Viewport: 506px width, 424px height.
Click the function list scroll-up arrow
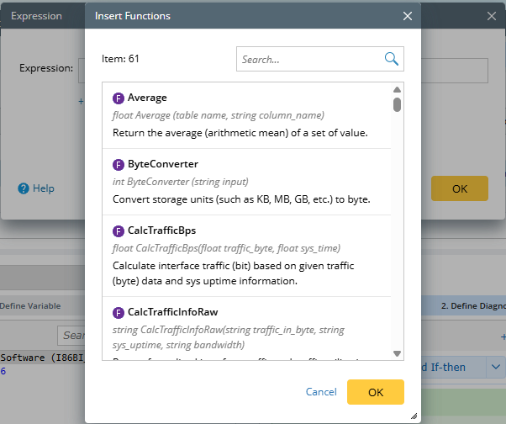click(x=397, y=89)
